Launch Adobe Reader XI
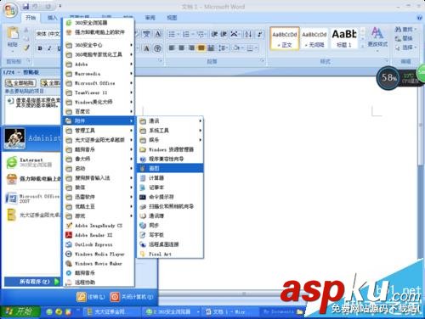 tap(99, 235)
